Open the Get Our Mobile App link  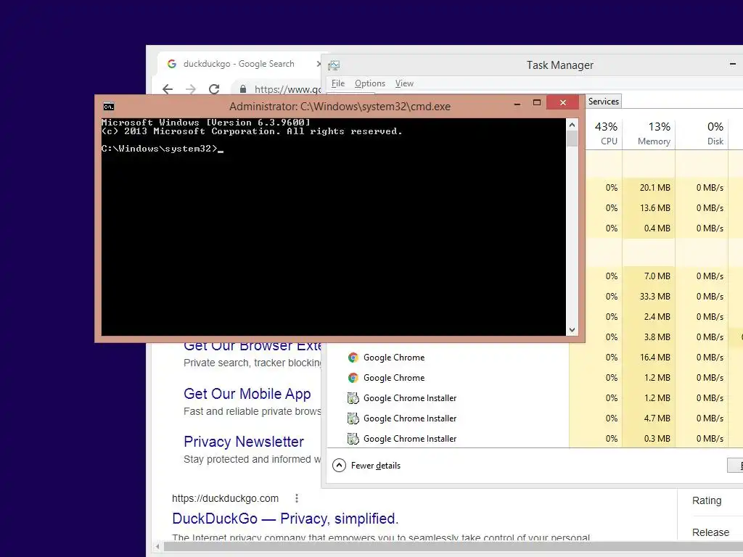click(x=247, y=394)
